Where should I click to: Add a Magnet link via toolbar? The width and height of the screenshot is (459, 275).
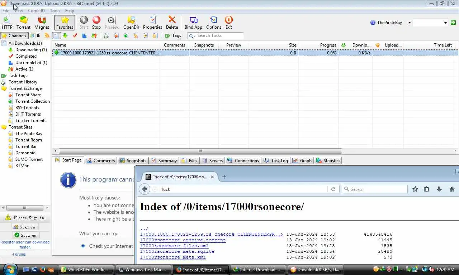pyautogui.click(x=42, y=23)
